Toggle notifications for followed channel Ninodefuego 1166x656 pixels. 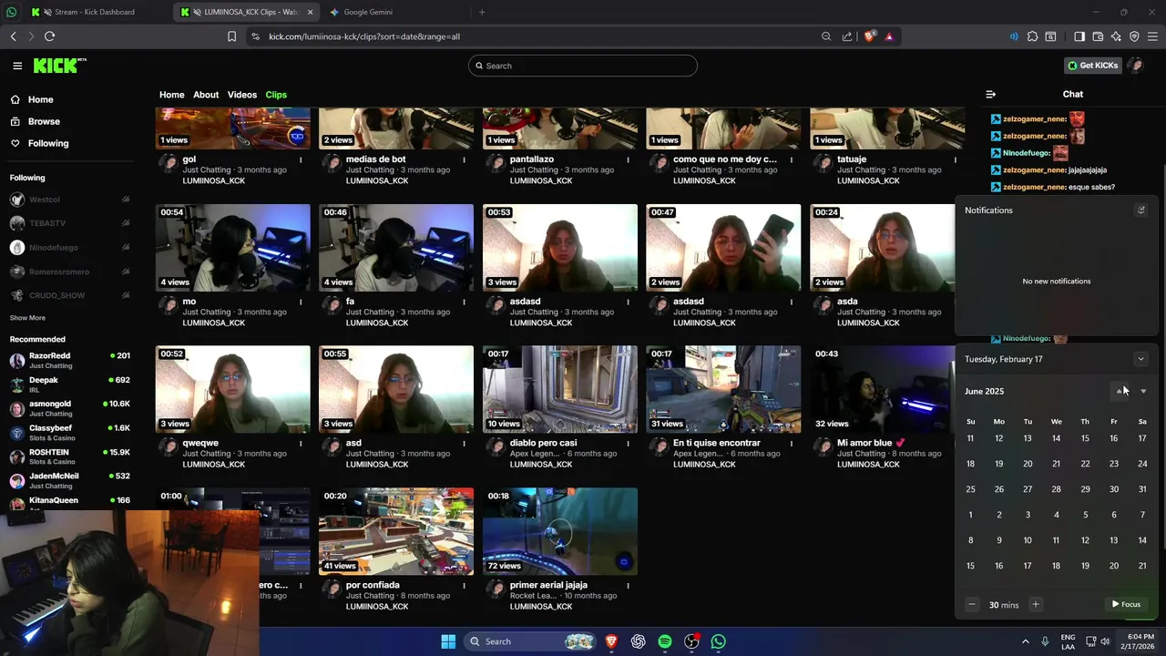tap(126, 248)
